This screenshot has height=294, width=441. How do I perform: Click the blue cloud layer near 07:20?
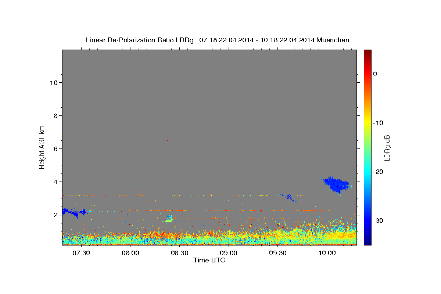(73, 212)
